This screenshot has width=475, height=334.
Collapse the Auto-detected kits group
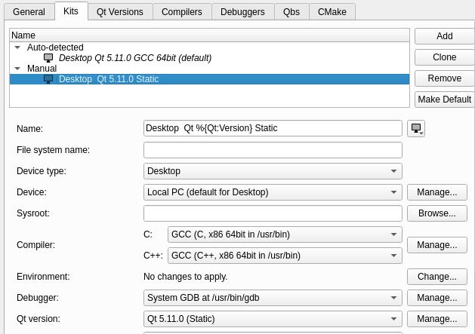(x=17, y=47)
